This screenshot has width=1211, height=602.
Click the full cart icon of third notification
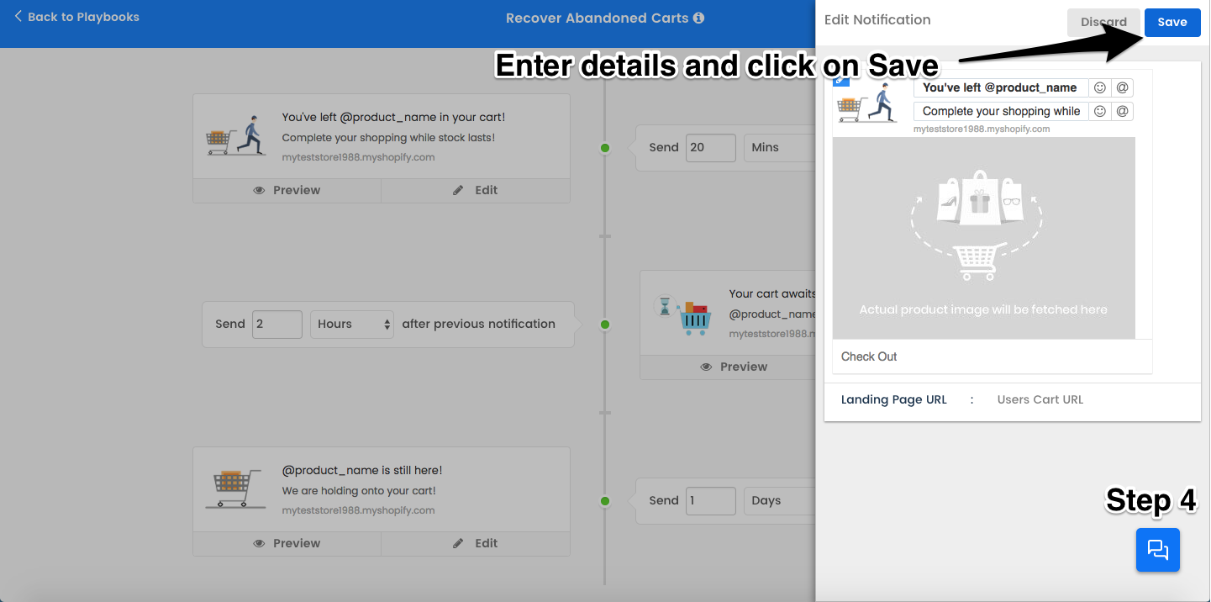[x=234, y=489]
